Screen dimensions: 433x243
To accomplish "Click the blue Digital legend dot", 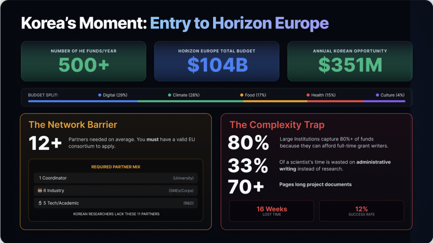I will [x=100, y=95].
